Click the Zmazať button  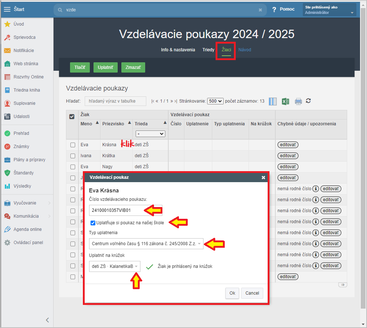point(133,67)
